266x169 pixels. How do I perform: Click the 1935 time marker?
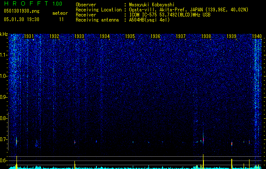130,36
